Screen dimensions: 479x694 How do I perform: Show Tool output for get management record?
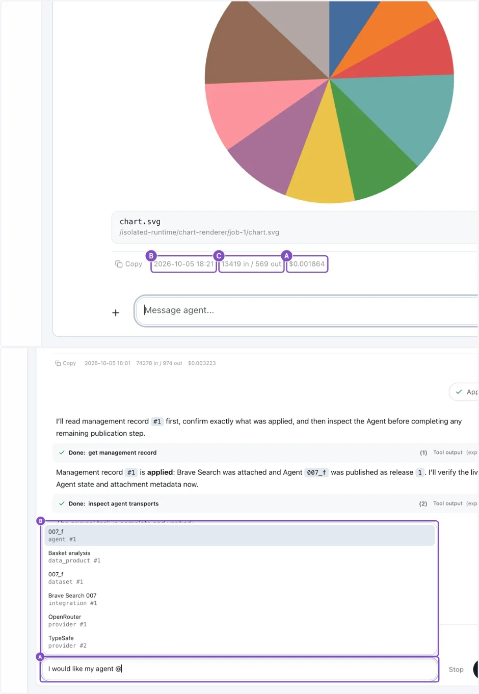[x=448, y=452]
